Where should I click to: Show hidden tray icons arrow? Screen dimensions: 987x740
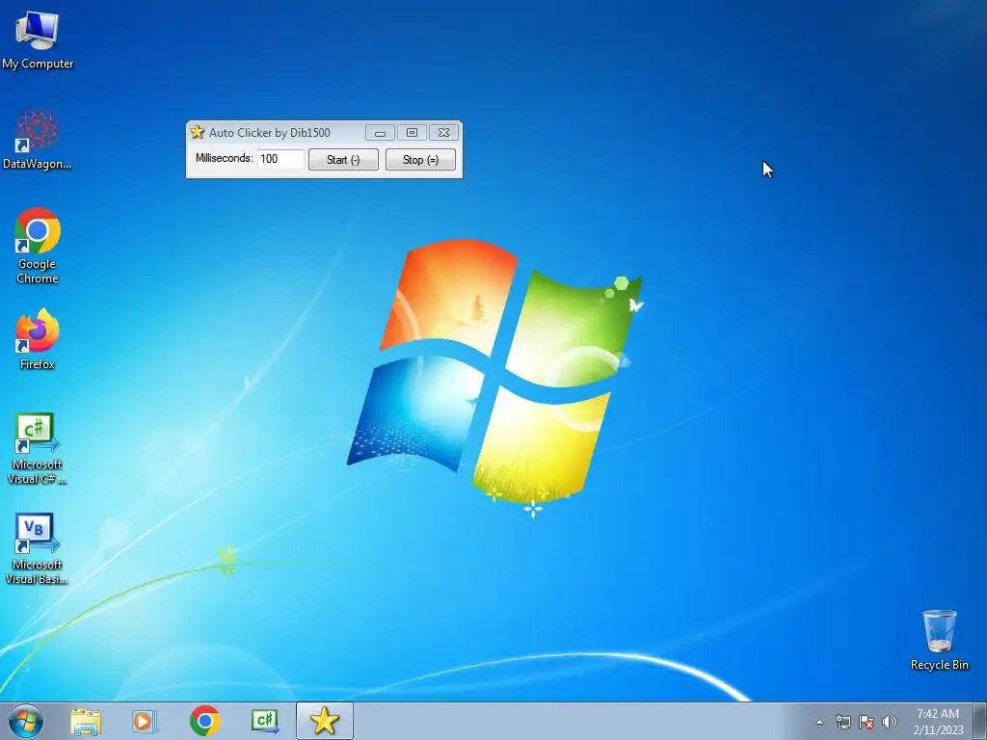[x=819, y=722]
